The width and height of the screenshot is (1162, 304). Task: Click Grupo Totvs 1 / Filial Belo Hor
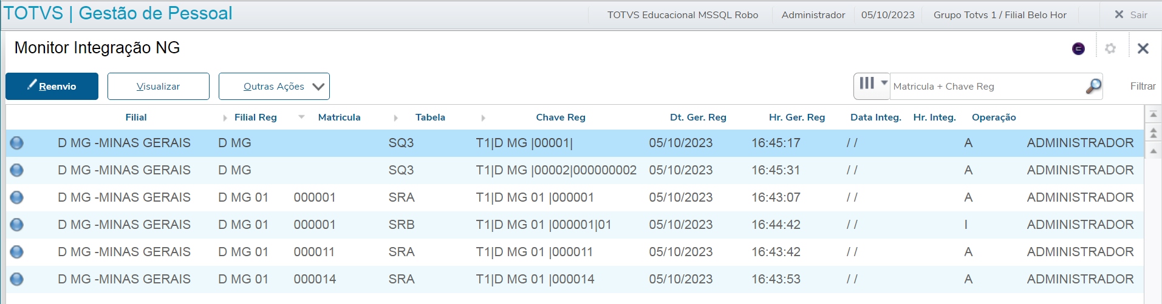click(x=1000, y=15)
